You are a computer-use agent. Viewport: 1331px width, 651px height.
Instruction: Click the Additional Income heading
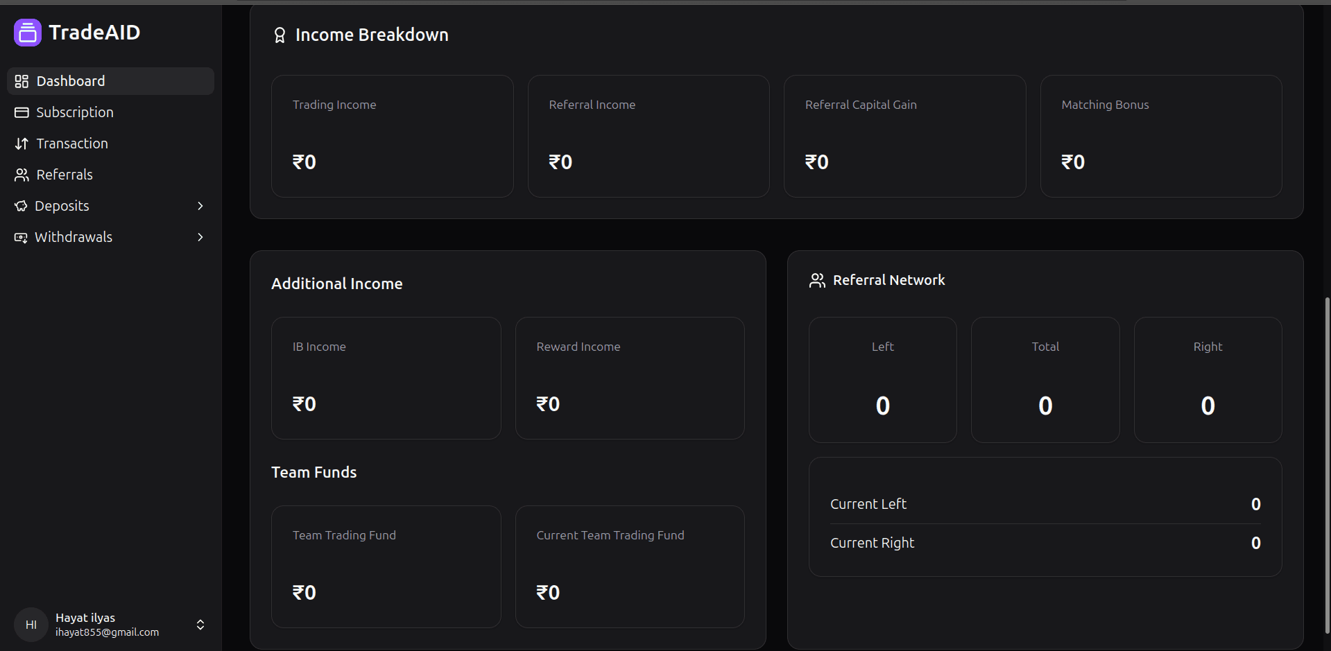[337, 284]
